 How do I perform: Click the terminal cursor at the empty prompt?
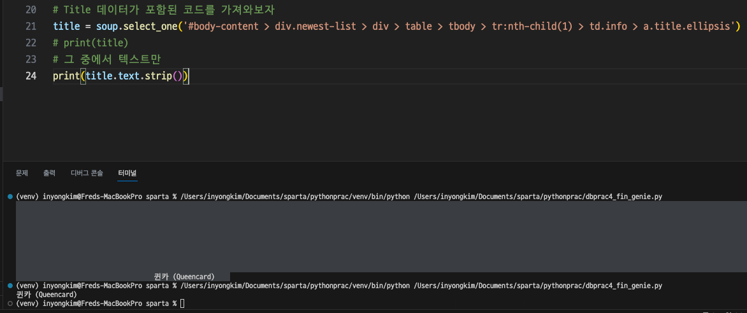[182, 303]
